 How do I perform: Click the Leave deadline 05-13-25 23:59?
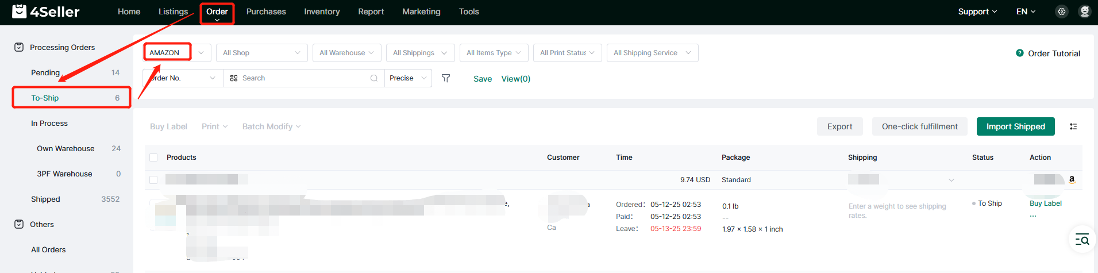click(x=676, y=229)
